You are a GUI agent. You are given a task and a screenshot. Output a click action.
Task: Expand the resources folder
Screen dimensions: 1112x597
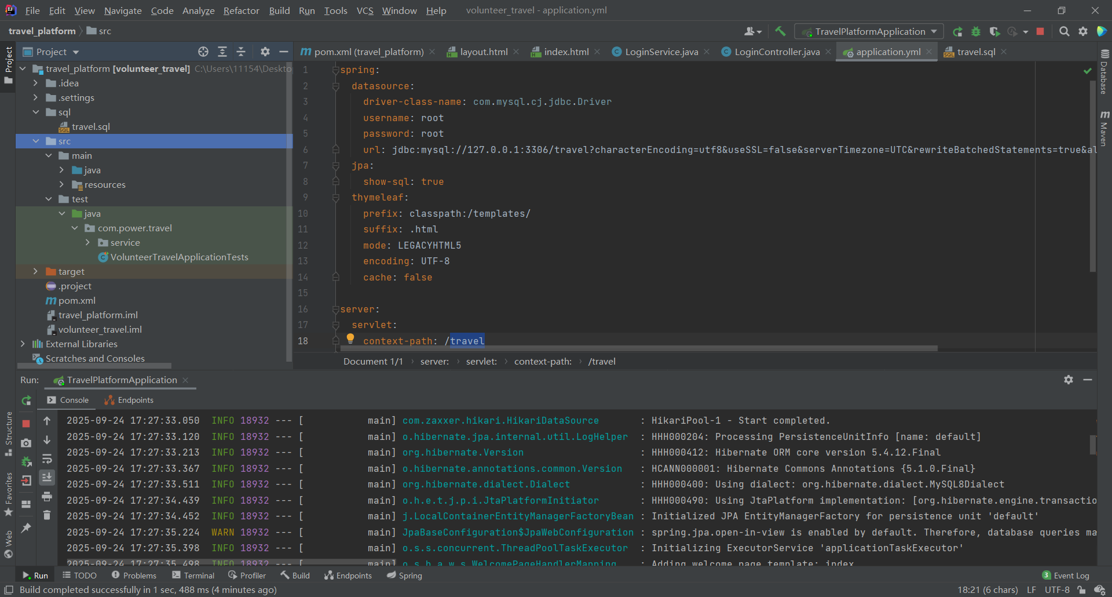[x=61, y=184]
